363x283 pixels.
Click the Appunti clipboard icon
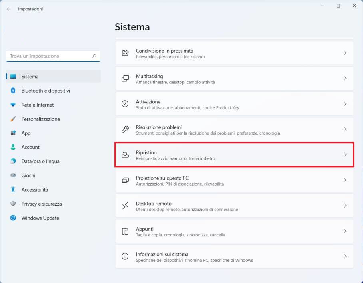[125, 231]
